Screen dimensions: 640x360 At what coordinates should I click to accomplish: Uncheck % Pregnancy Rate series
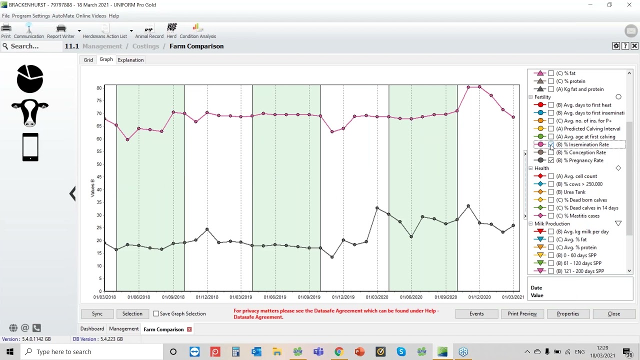[551, 160]
